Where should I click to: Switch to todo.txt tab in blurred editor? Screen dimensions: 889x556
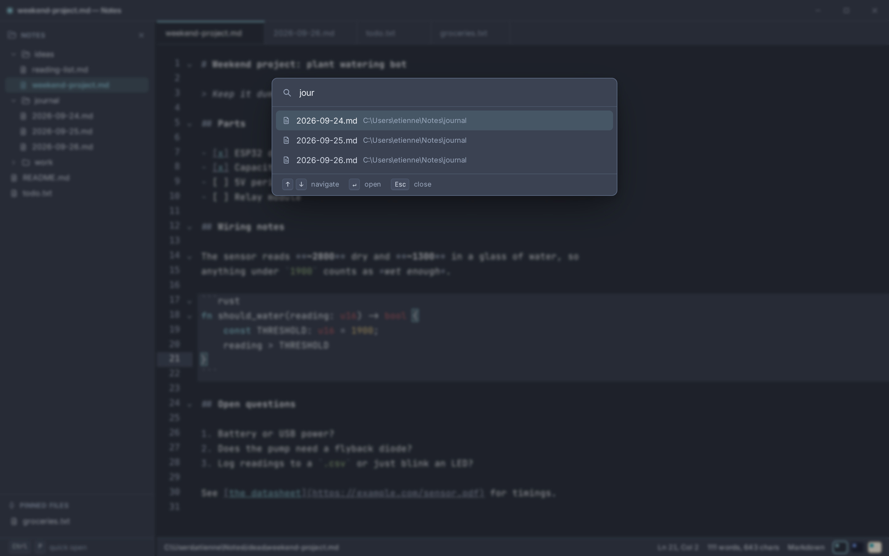tap(394, 33)
